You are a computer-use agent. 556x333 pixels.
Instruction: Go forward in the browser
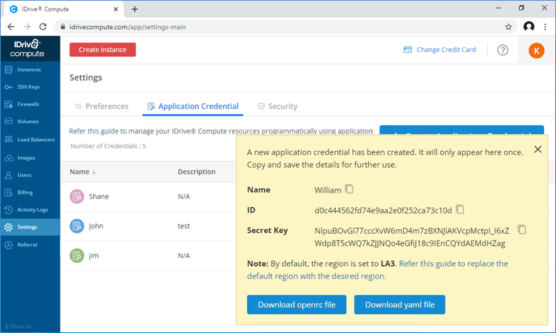pos(27,27)
